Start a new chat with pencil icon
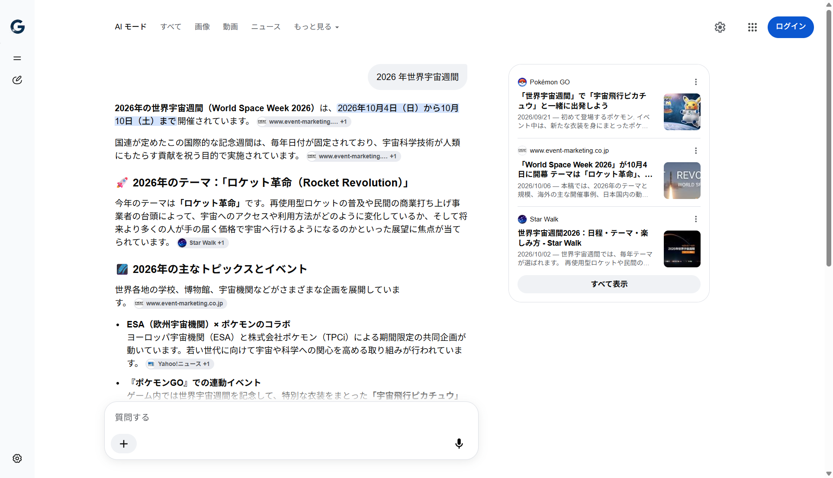The width and height of the screenshot is (833, 478). (17, 80)
